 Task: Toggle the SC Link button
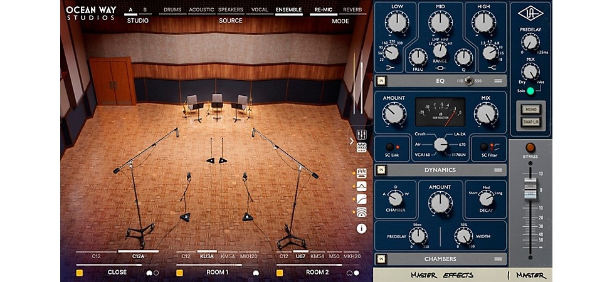point(389,147)
